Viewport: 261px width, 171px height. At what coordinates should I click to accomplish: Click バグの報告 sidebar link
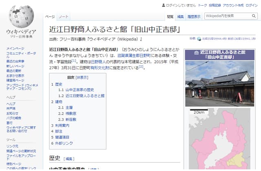tap(14, 118)
